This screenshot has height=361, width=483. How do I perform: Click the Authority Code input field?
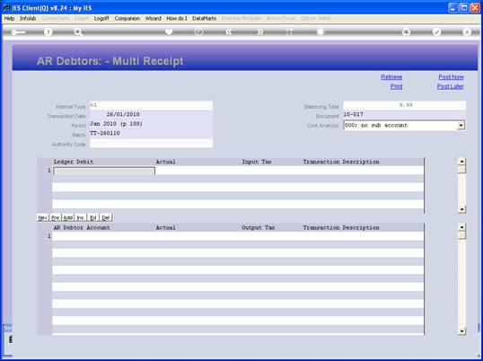(151, 144)
